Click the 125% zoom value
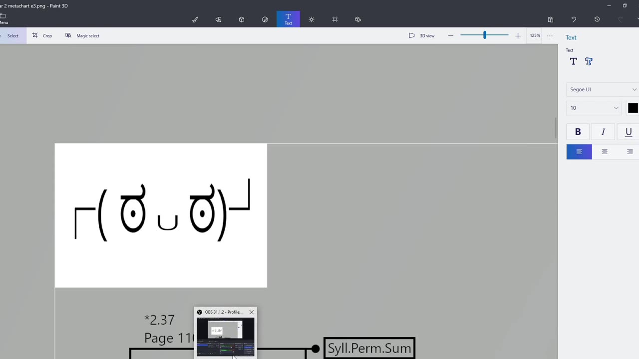The width and height of the screenshot is (639, 359). (x=535, y=36)
